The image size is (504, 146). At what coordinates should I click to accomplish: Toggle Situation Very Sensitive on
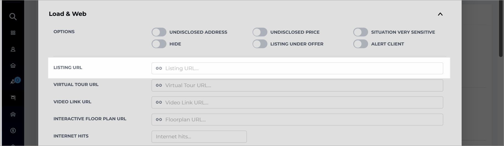tap(361, 32)
